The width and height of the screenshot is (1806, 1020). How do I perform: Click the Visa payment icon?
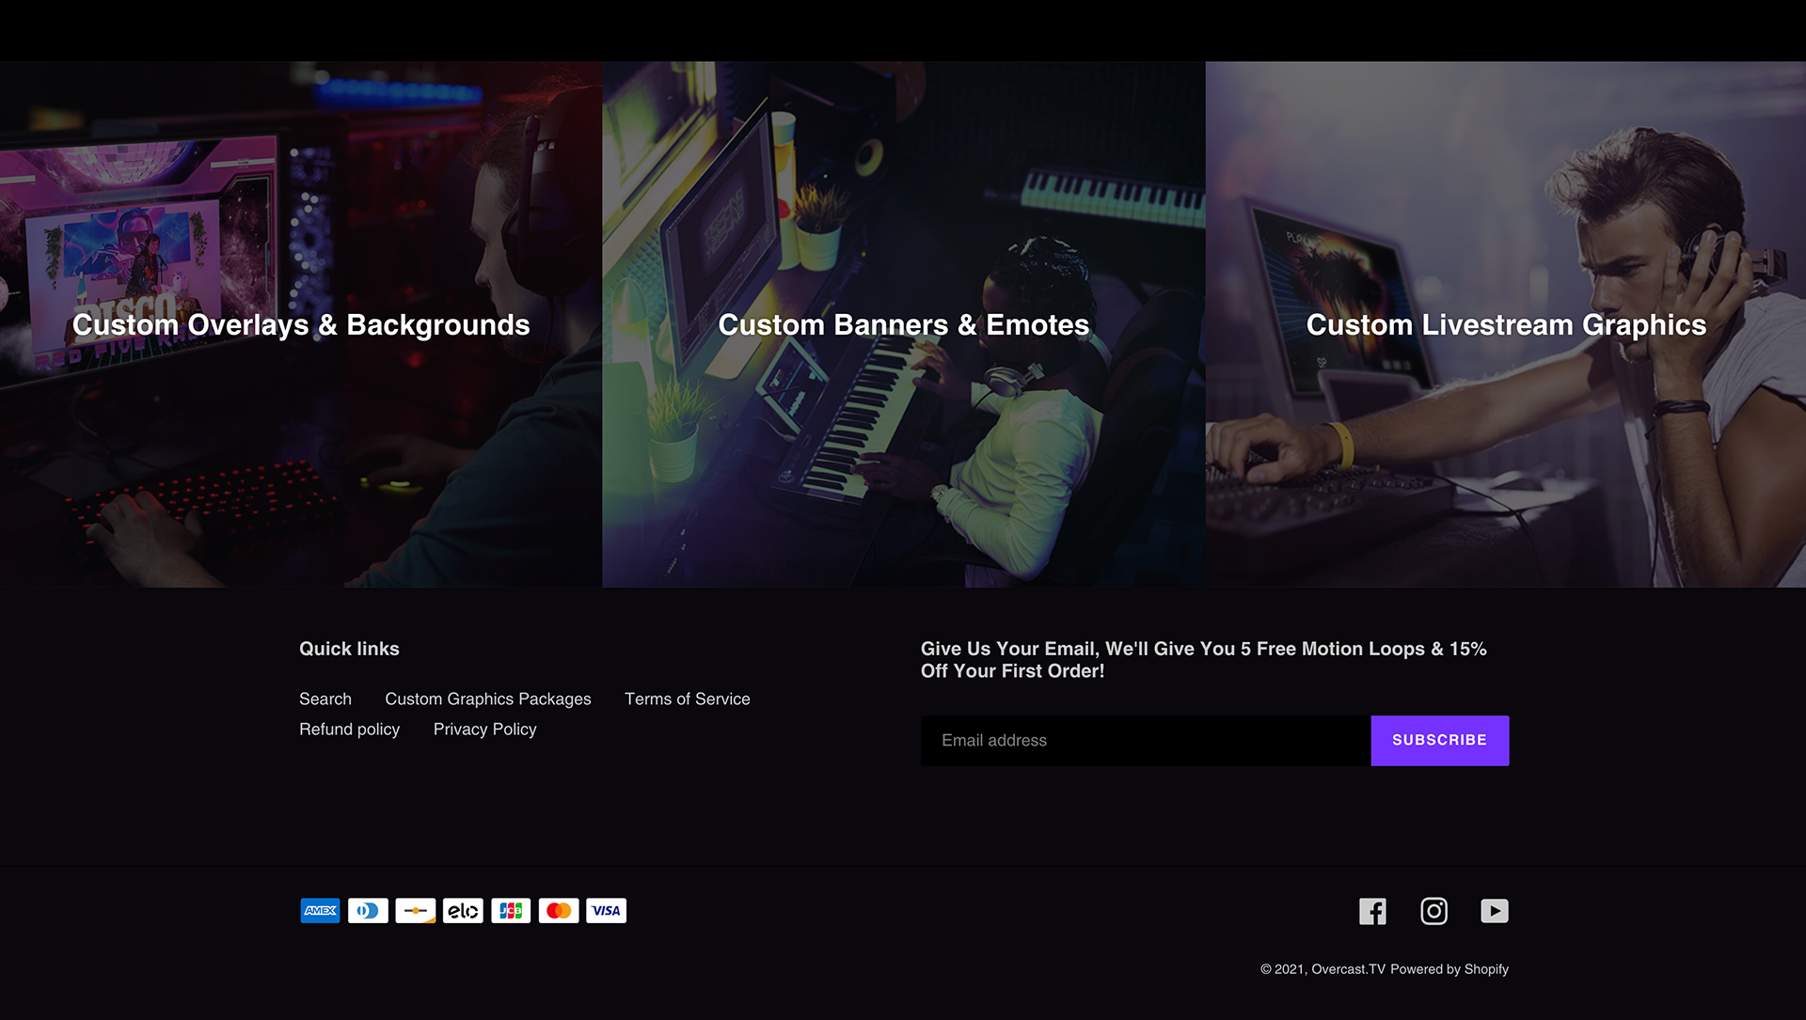606,910
